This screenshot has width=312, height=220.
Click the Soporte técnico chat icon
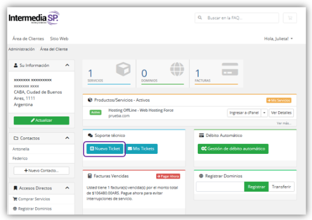point(90,136)
